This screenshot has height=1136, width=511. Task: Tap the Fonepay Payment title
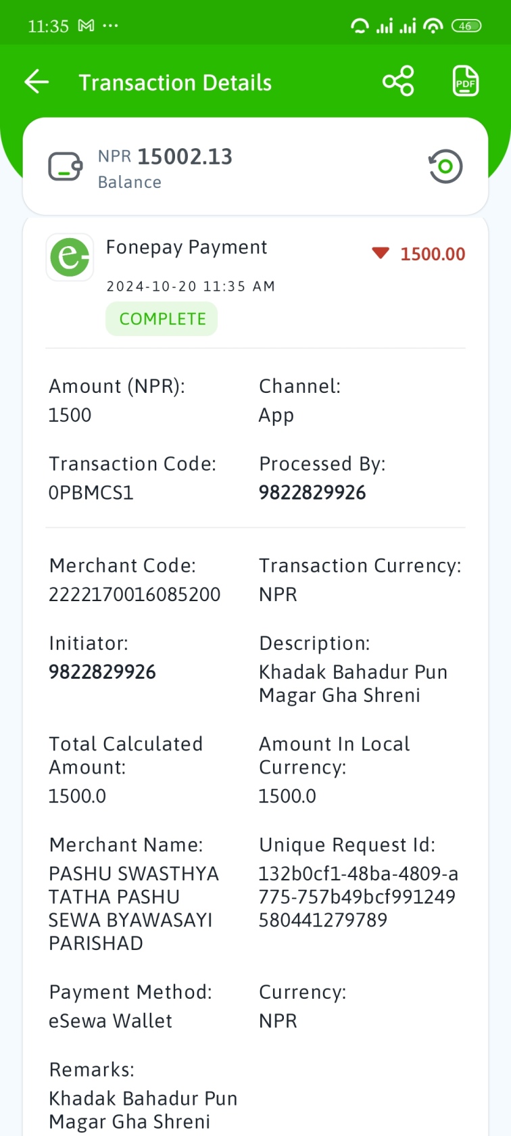pyautogui.click(x=187, y=247)
